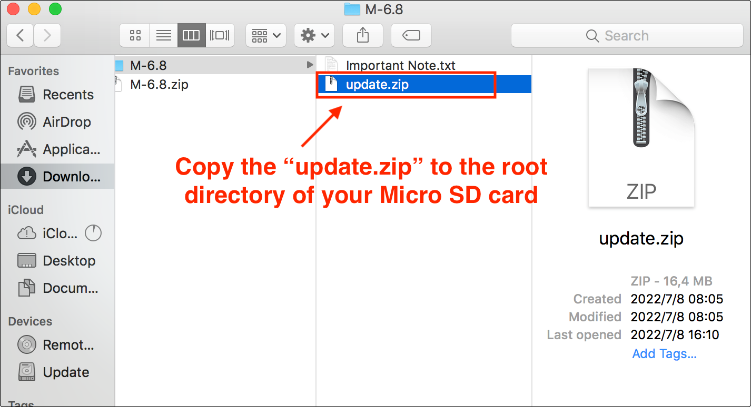
Task: Click the Favorites section header
Action: (x=34, y=71)
